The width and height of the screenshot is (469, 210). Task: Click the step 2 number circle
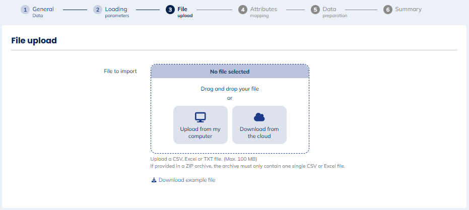point(98,10)
